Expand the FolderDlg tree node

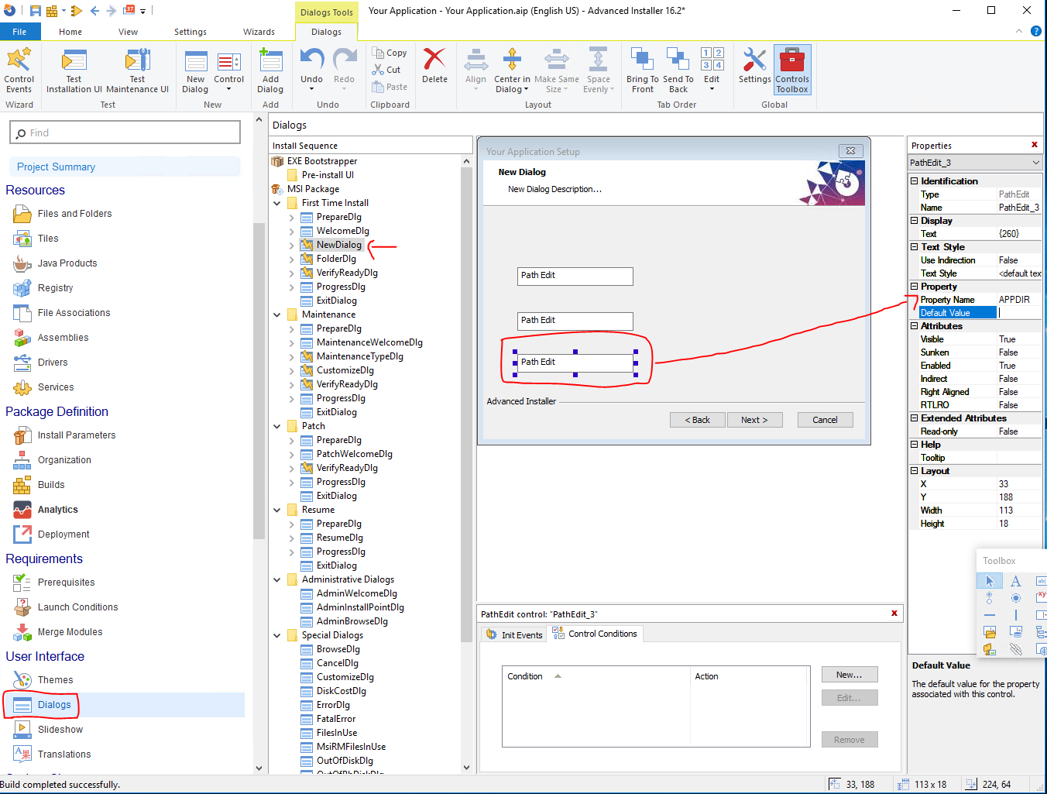[x=292, y=259]
